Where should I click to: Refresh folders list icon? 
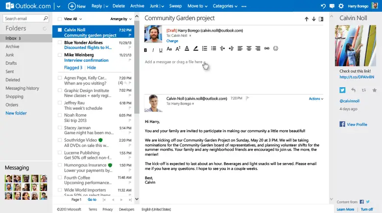click(45, 29)
